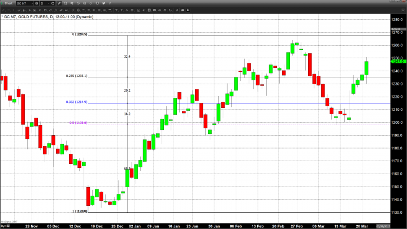Click the clock icon beside the D interval
Viewport: 407px width, 229px height.
[x=53, y=3]
